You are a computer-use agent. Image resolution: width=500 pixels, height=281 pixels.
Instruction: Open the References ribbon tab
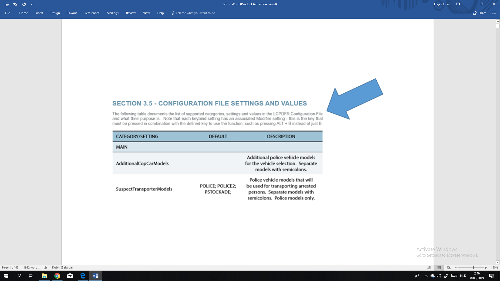(92, 13)
